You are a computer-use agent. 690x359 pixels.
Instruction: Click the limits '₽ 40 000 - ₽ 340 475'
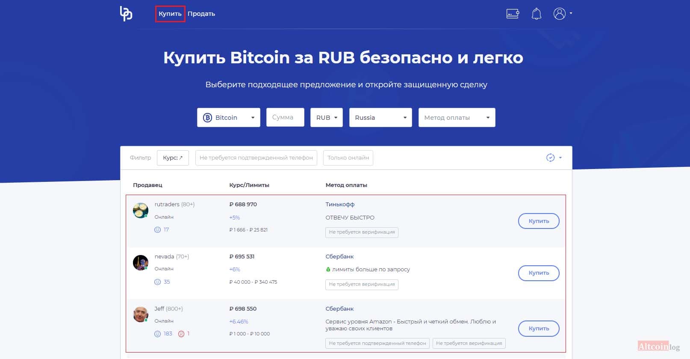coord(253,282)
